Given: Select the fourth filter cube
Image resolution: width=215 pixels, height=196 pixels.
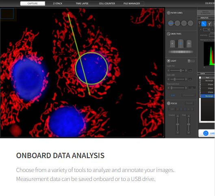Looking at the screenshot, I should pyautogui.click(x=191, y=23).
